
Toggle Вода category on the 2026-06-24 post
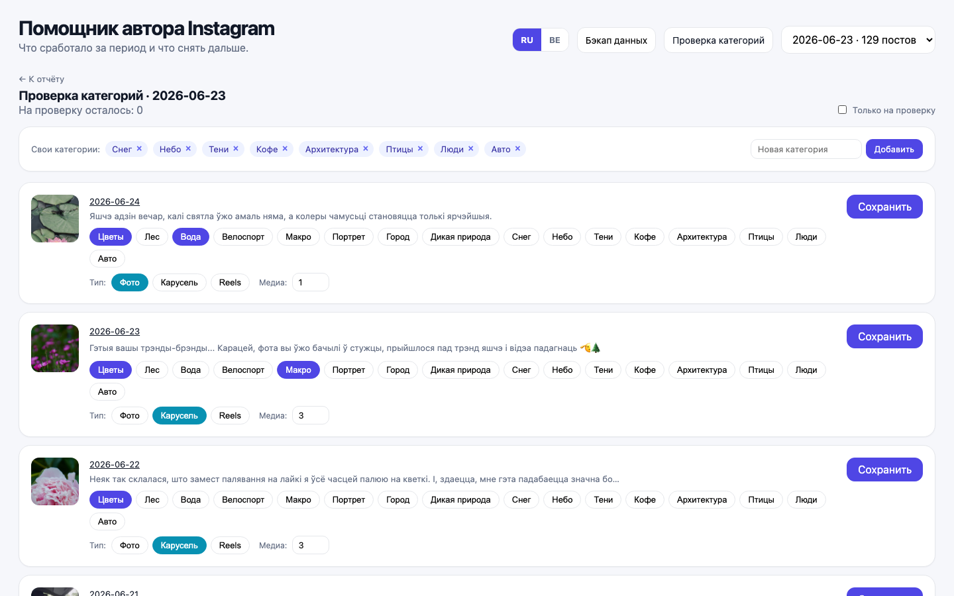(190, 237)
